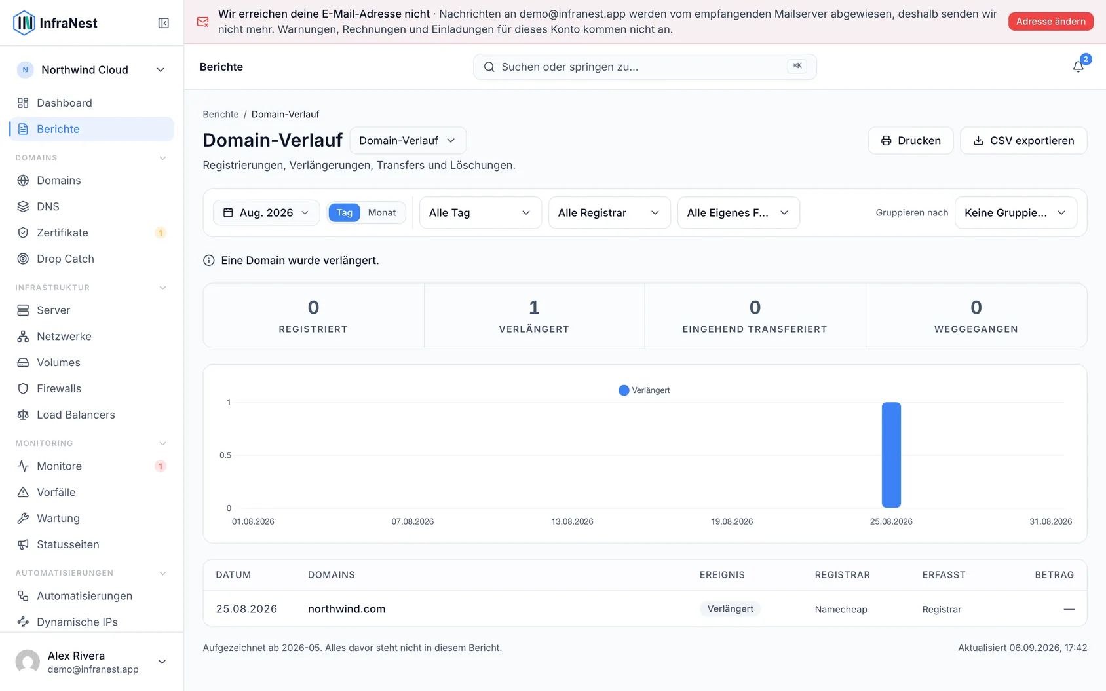1106x691 pixels.
Task: Expand the Alex Rivera user menu
Action: [162, 662]
